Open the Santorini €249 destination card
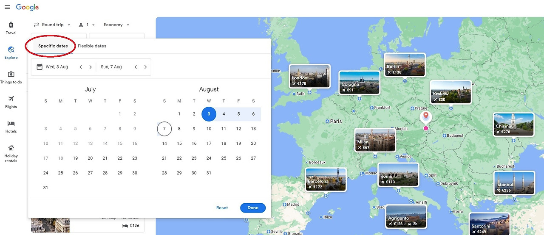 (490, 224)
